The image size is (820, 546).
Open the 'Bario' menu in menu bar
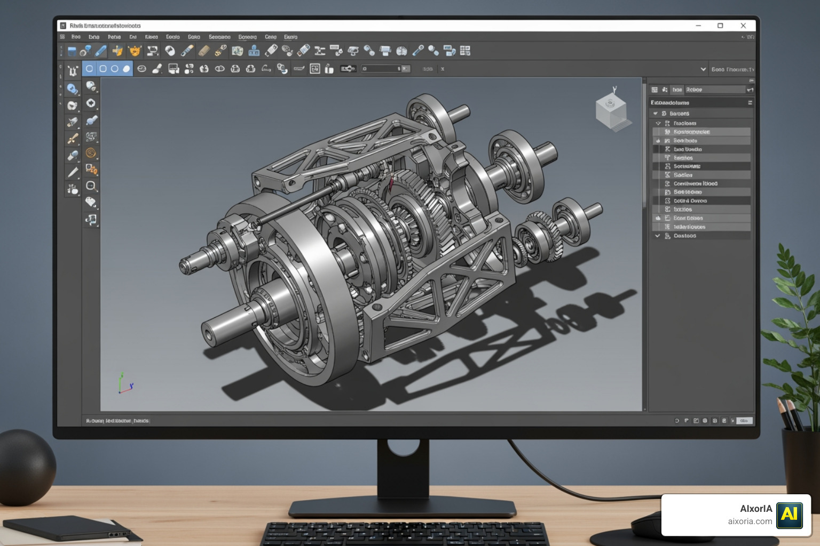pos(290,37)
